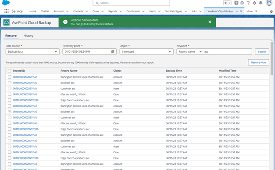275x170 pixels.
Task: Dismiss the Restore backup data notification
Action: click(x=210, y=22)
